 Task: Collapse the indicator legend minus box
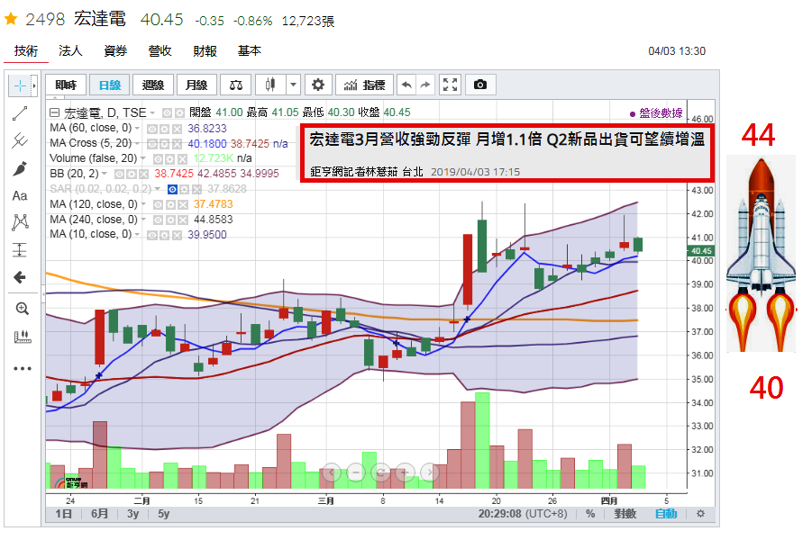(54, 112)
